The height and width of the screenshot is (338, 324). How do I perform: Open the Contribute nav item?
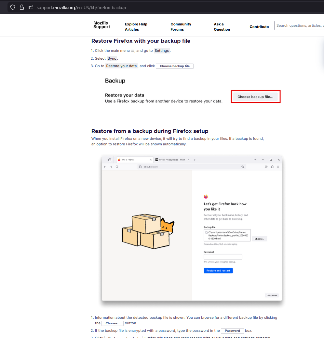pos(259,27)
